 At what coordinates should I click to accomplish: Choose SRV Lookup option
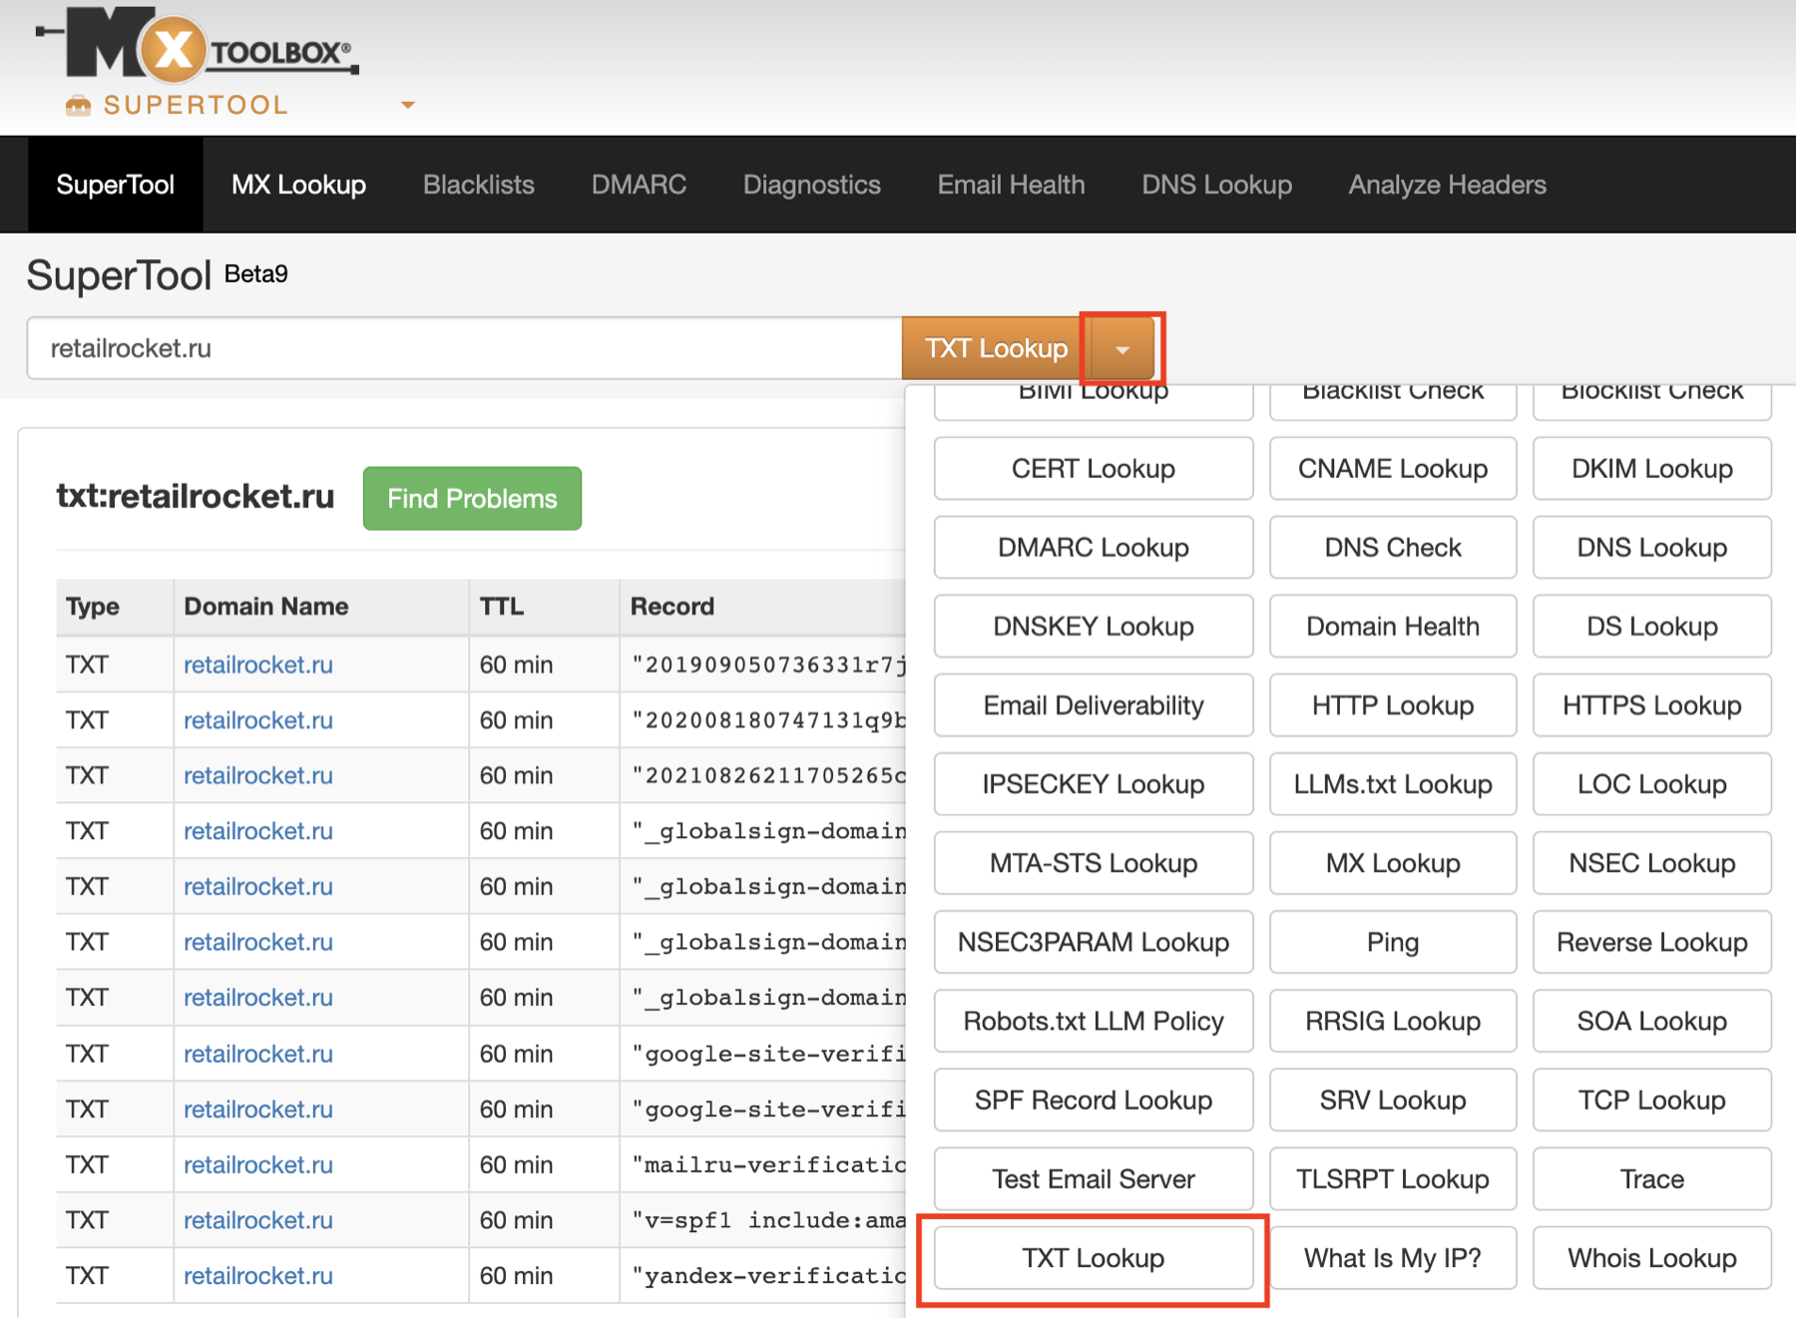coord(1393,1099)
